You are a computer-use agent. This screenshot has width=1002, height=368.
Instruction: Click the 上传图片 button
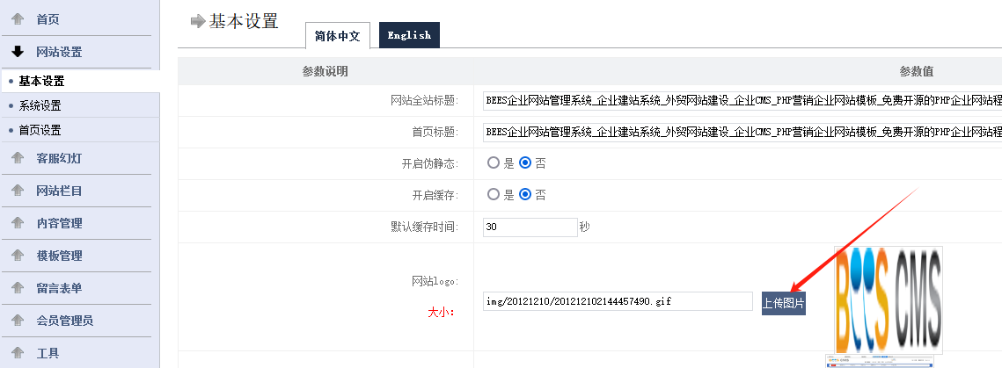click(x=784, y=302)
